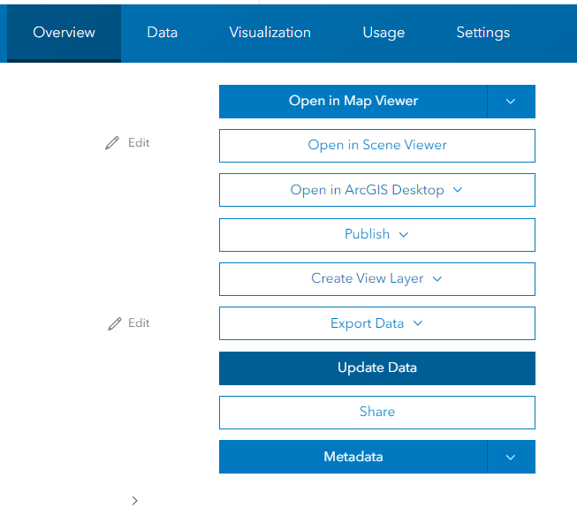Image resolution: width=577 pixels, height=508 pixels.
Task: Open the Metadata dropdown arrow
Action: (x=511, y=458)
